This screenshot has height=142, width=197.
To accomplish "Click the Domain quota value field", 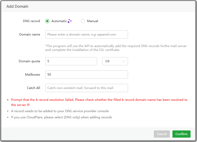I will 71,61.
